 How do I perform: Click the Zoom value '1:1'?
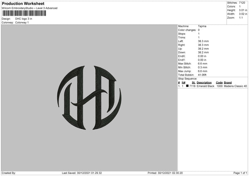point(241,17)
